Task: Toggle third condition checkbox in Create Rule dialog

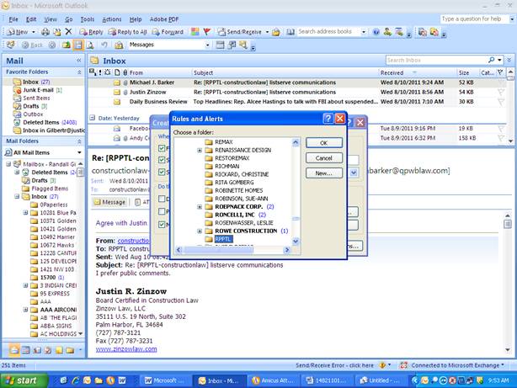Action: pyautogui.click(x=162, y=172)
